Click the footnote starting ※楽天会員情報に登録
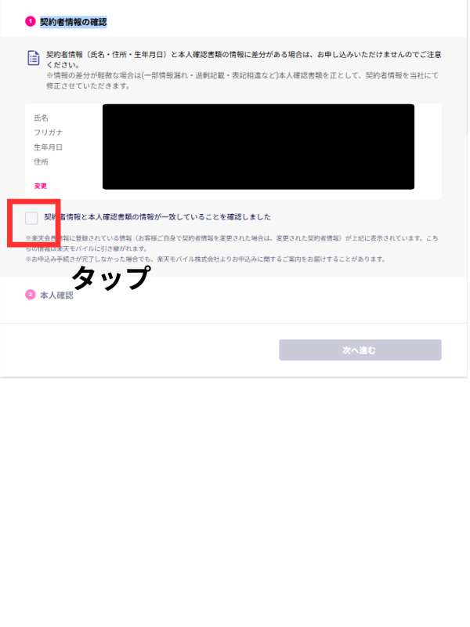The height and width of the screenshot is (627, 470). 232,243
